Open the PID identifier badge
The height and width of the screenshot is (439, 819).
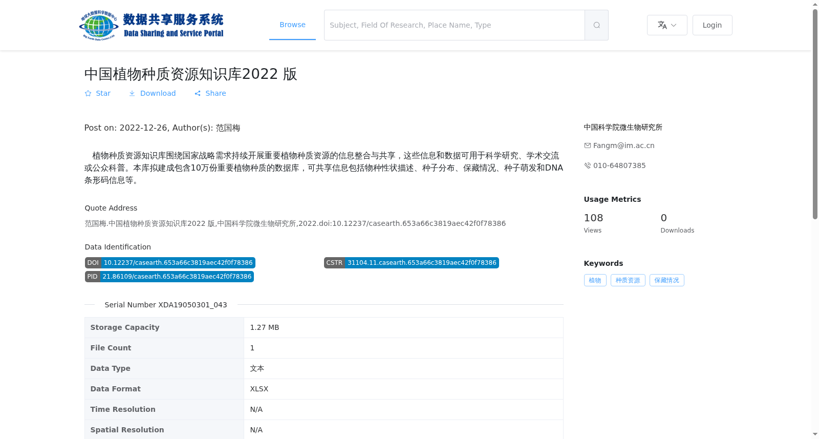click(x=169, y=277)
